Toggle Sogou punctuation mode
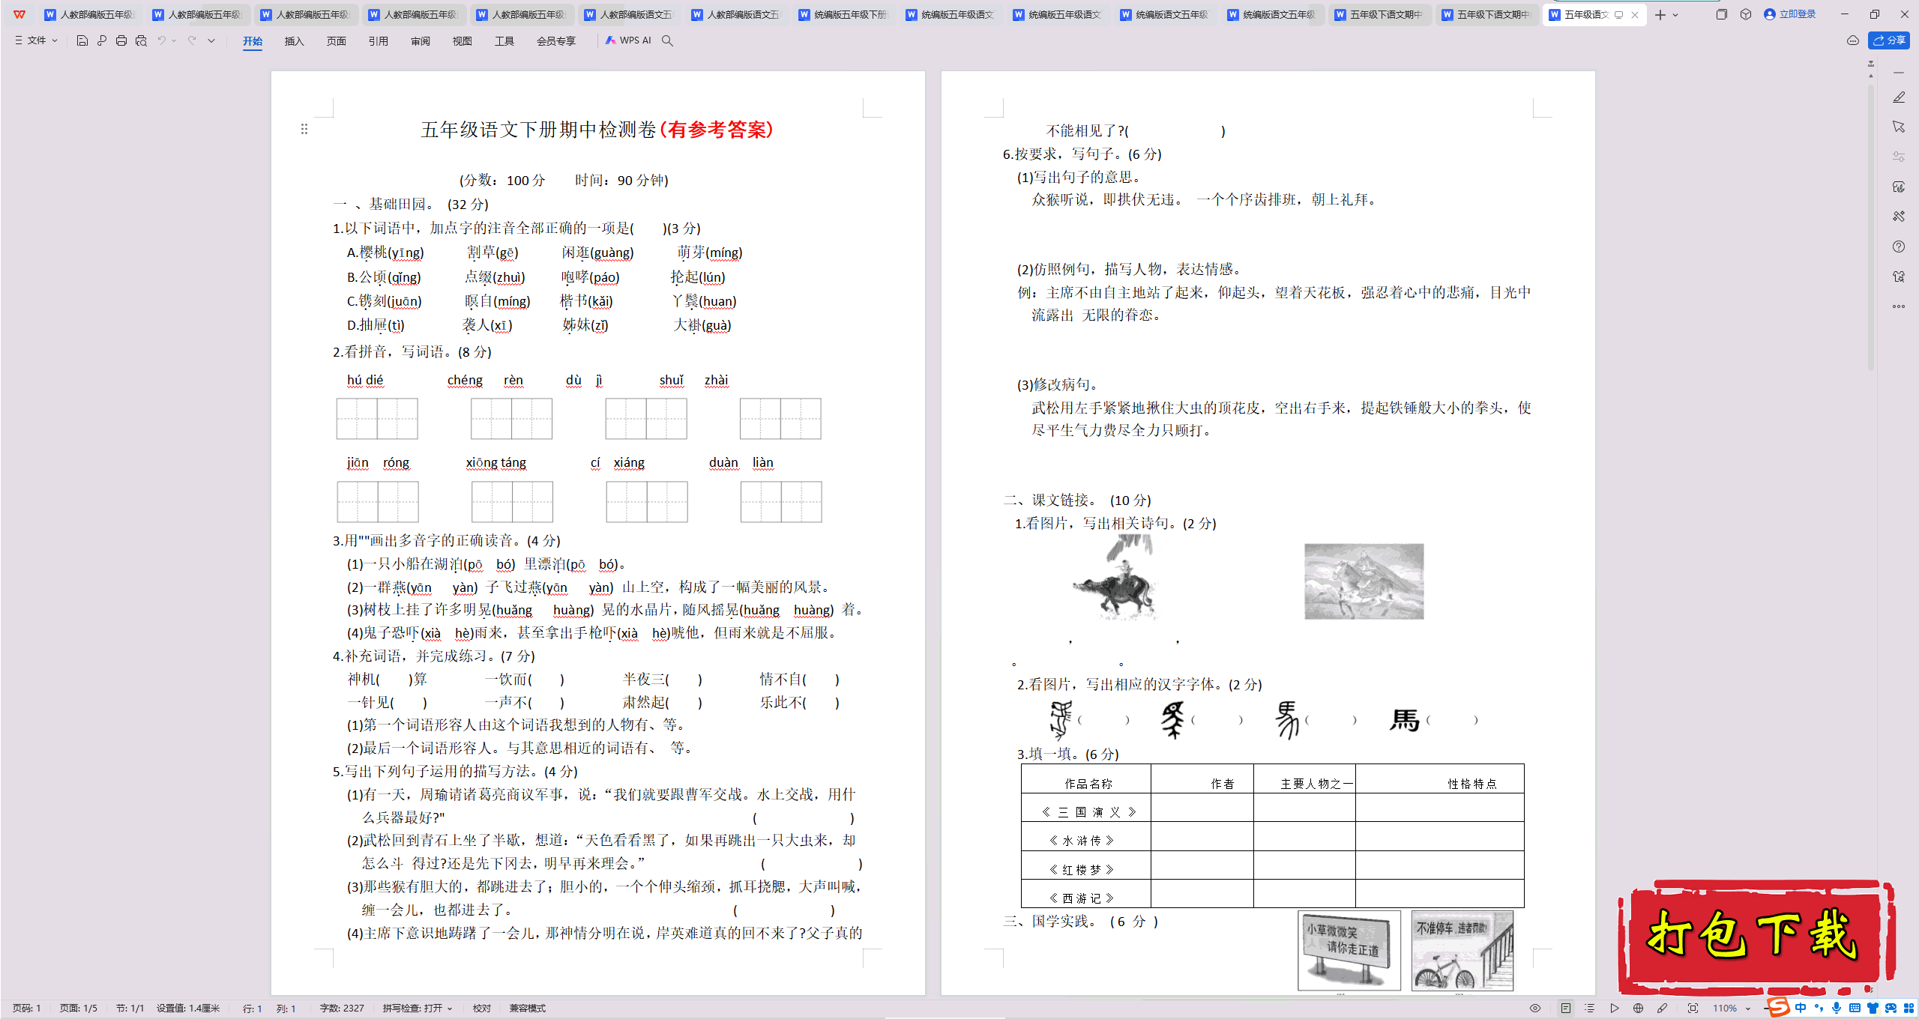The width and height of the screenshot is (1919, 1019). click(x=1819, y=1009)
